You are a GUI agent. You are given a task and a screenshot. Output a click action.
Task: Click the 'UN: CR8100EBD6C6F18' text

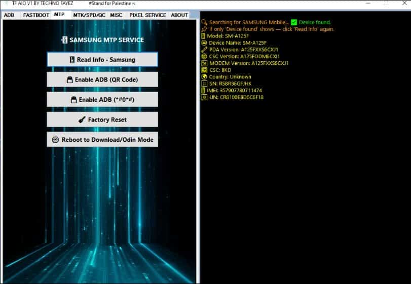coord(237,97)
